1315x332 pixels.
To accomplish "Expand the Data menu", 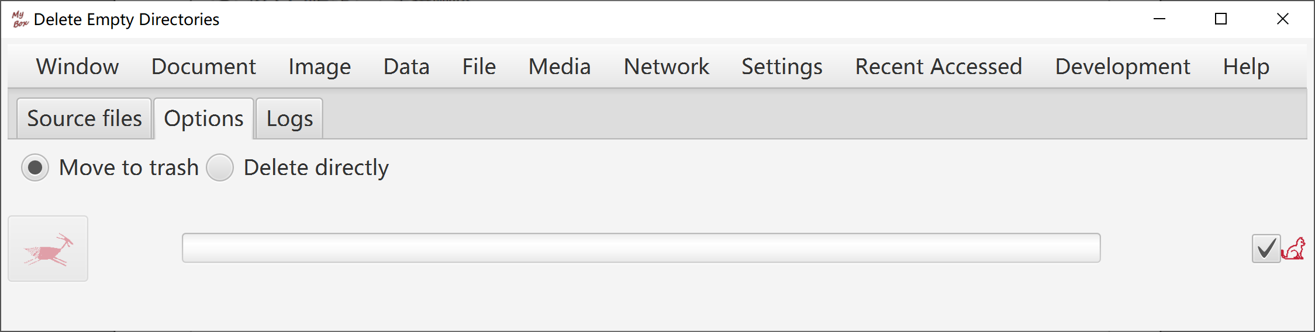I will (x=406, y=67).
